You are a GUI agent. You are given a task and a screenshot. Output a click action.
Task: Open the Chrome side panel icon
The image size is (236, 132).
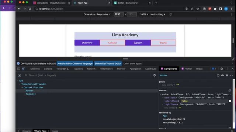pos(221,9)
